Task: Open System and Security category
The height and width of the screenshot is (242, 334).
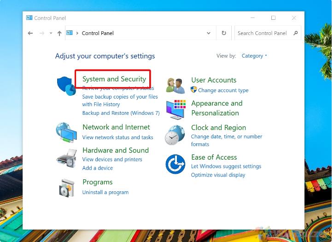Action: [x=114, y=79]
